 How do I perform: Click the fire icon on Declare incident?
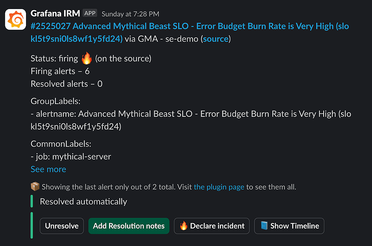click(184, 226)
